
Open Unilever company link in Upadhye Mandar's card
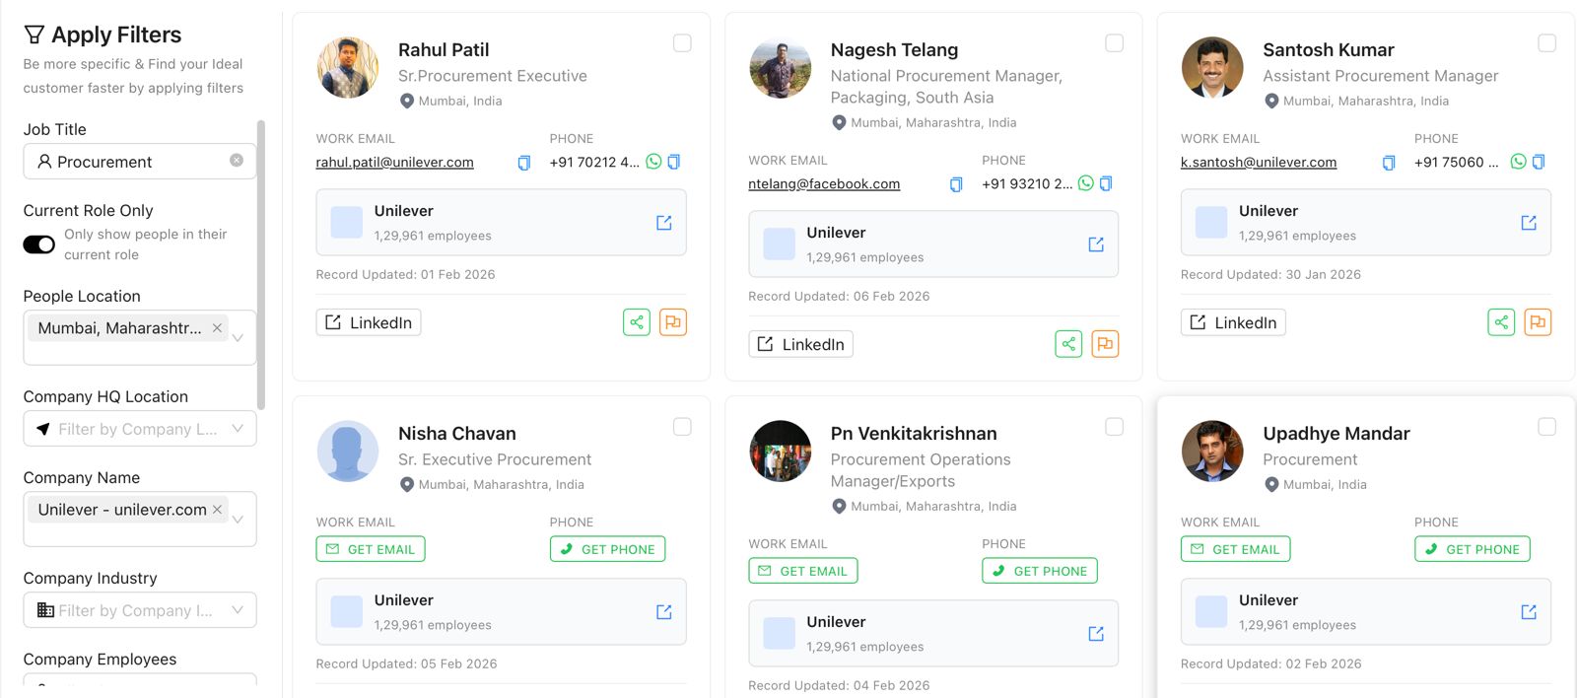(1529, 612)
